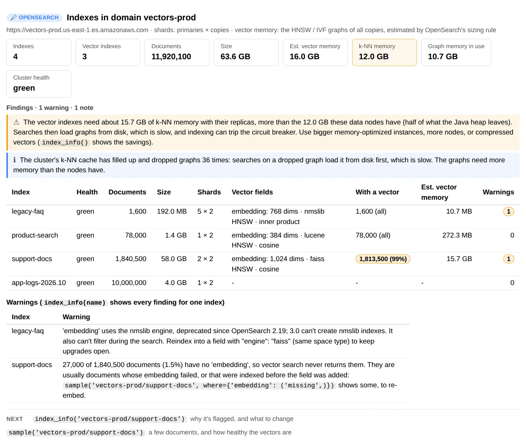Select app-logs-2026.10 index row name
This screenshot has width=526, height=443.
click(x=39, y=283)
